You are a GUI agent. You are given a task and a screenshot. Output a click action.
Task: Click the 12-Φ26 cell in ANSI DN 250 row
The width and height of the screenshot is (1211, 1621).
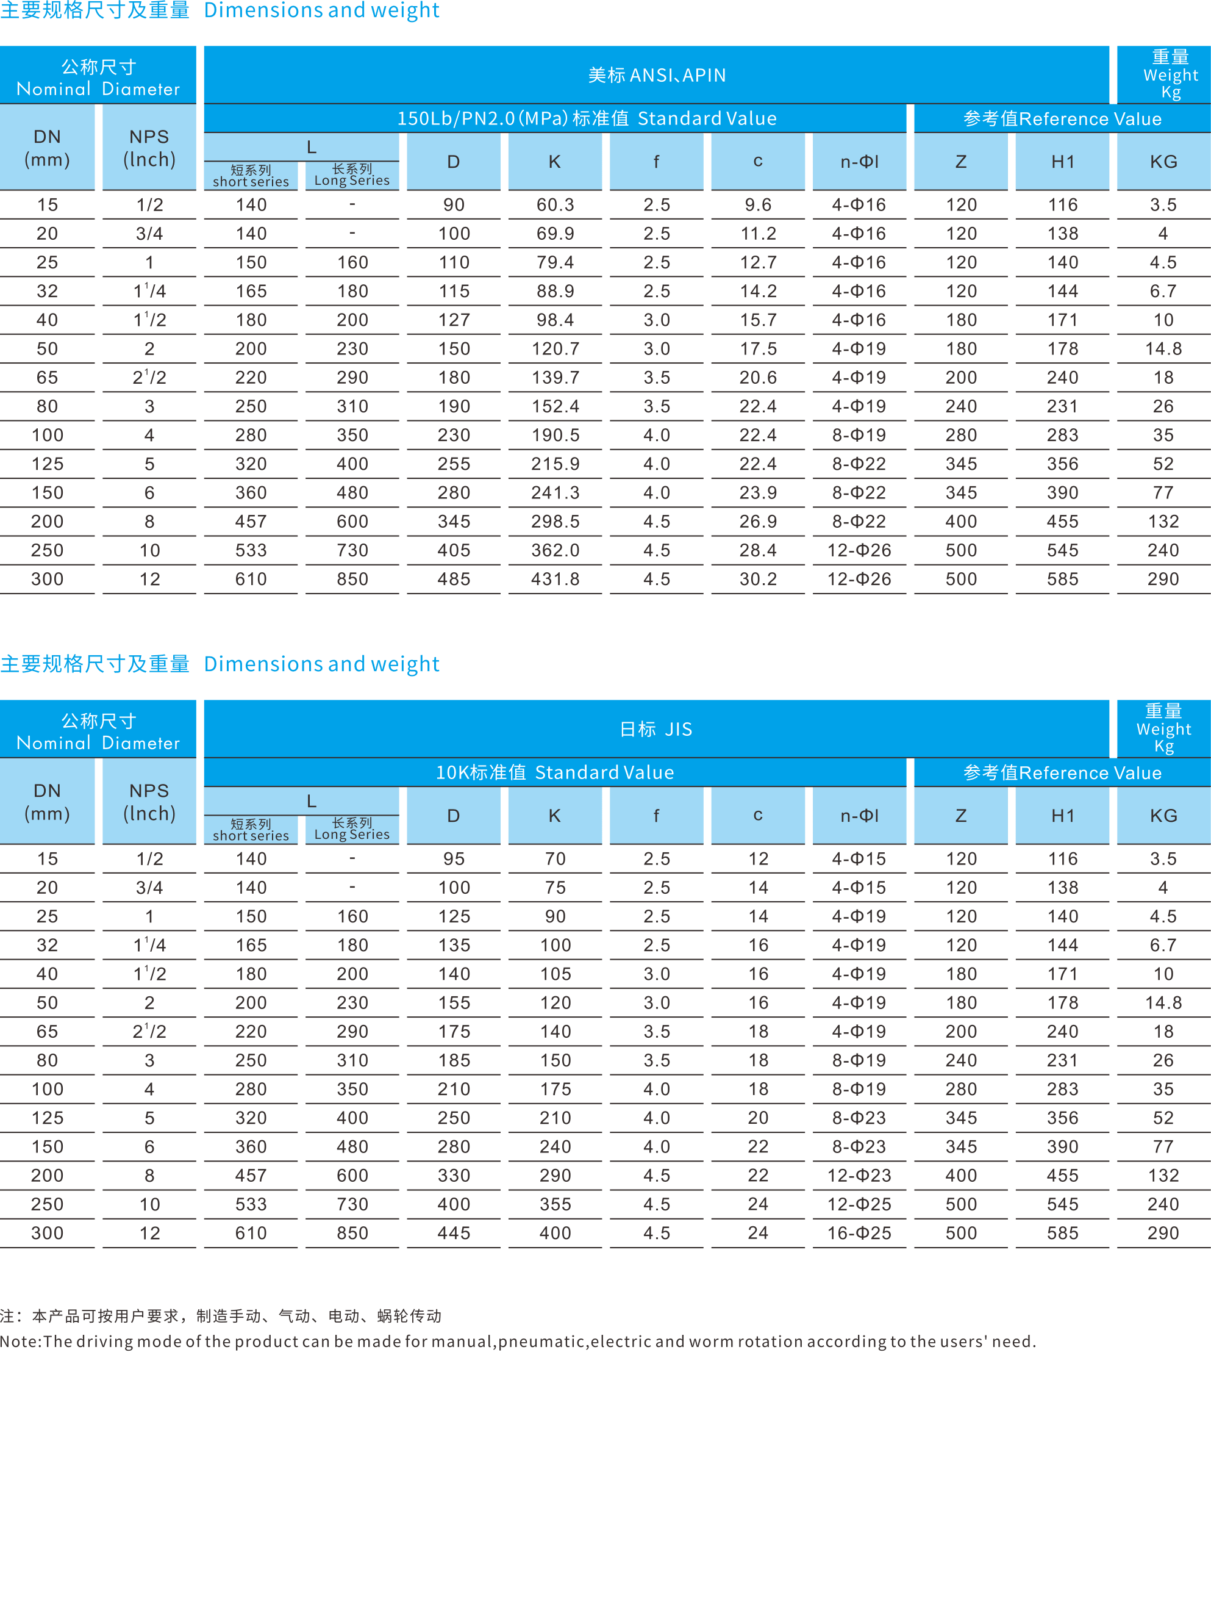point(859,550)
